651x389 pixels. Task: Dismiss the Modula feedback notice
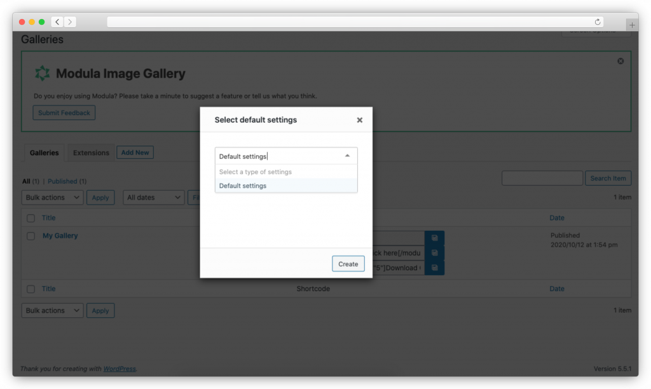[x=620, y=60]
